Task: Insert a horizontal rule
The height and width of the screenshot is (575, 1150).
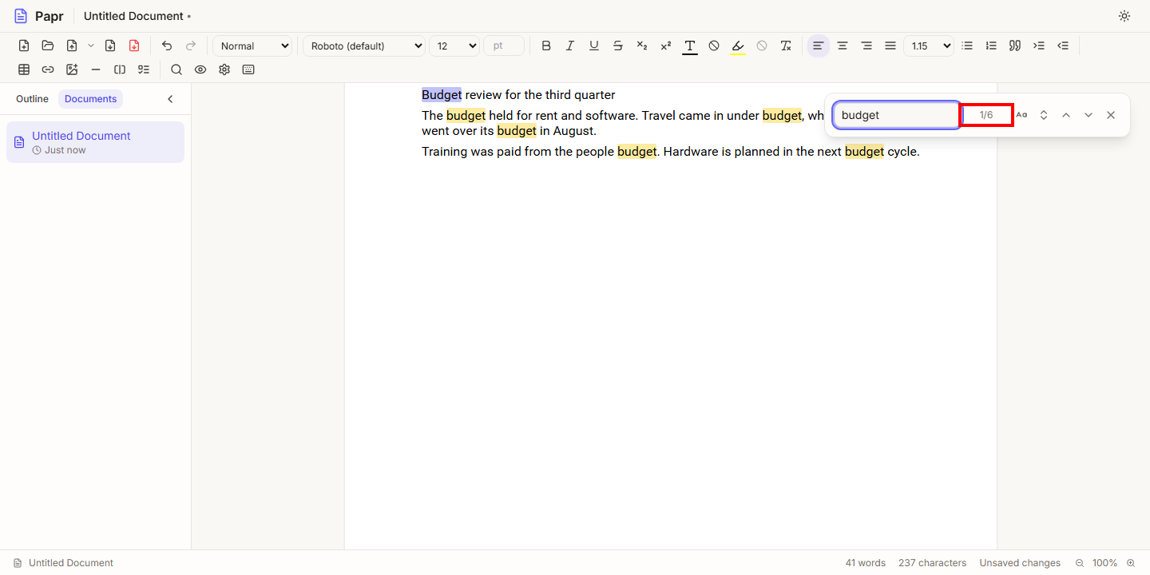Action: 96,69
